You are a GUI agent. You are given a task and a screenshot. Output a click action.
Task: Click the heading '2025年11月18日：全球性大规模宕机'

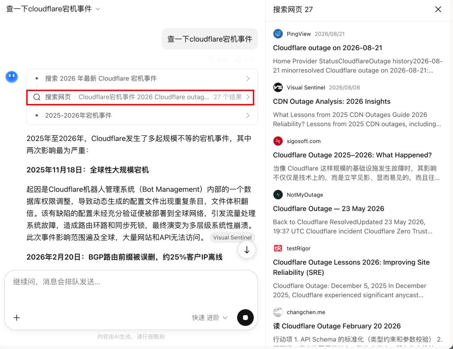coord(88,170)
